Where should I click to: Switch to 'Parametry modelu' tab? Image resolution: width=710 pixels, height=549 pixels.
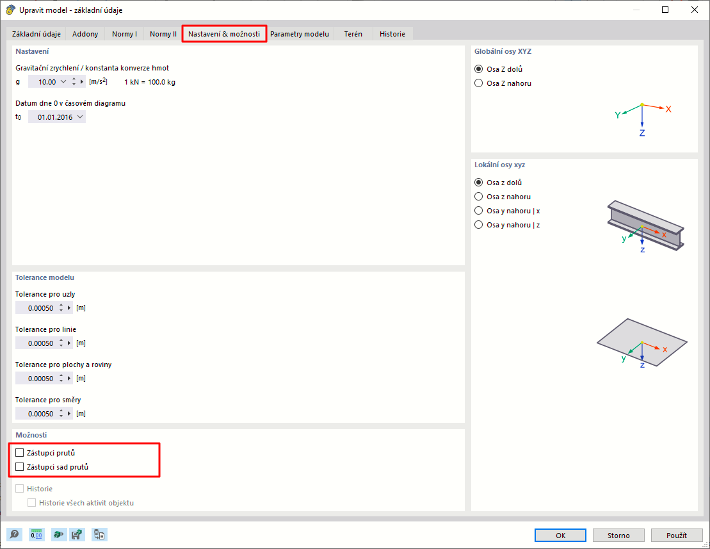pyautogui.click(x=300, y=34)
